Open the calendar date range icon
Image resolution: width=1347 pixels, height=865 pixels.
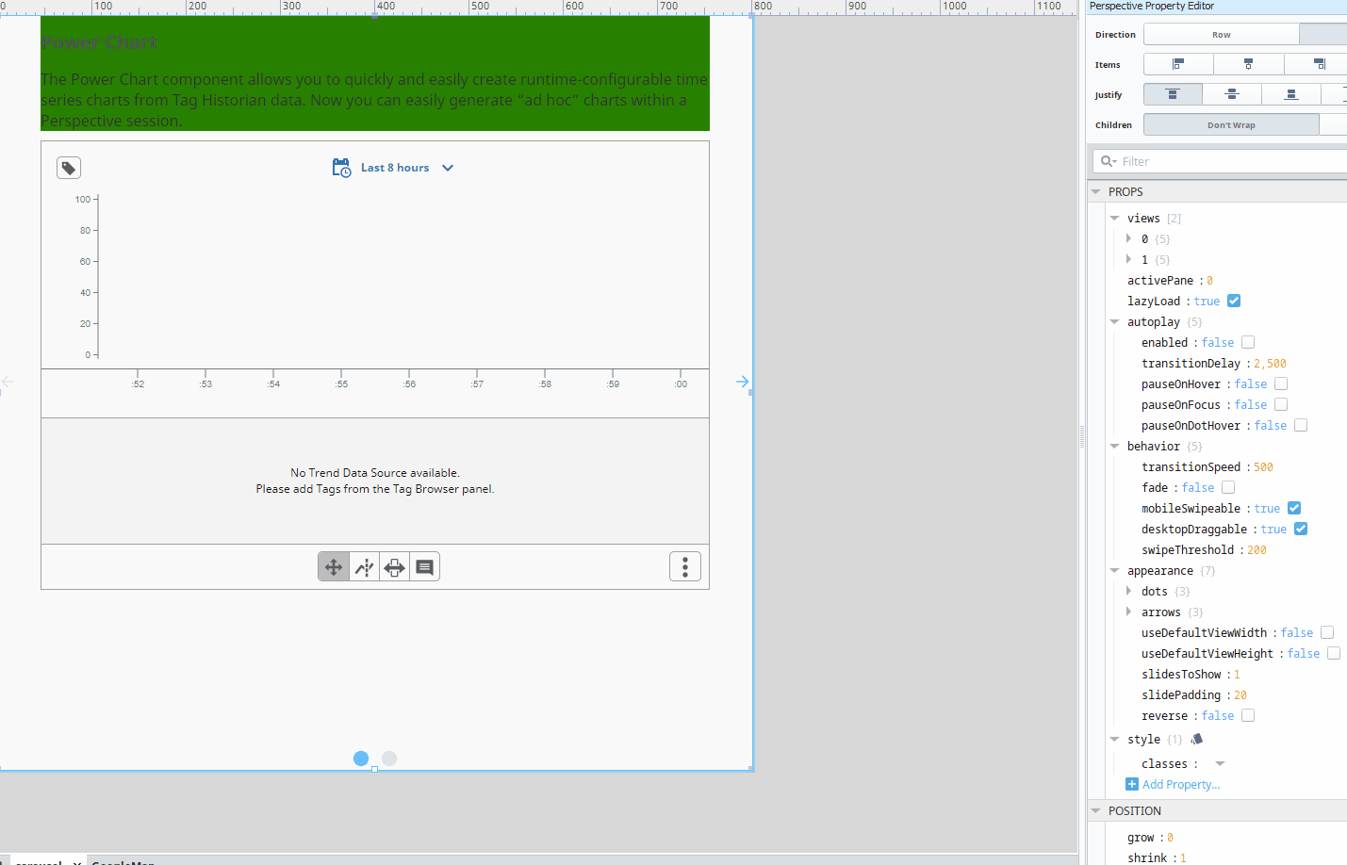341,168
